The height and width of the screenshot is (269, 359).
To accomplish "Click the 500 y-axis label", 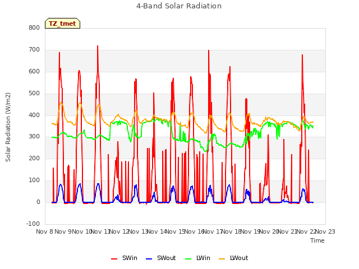I will (34, 94).
